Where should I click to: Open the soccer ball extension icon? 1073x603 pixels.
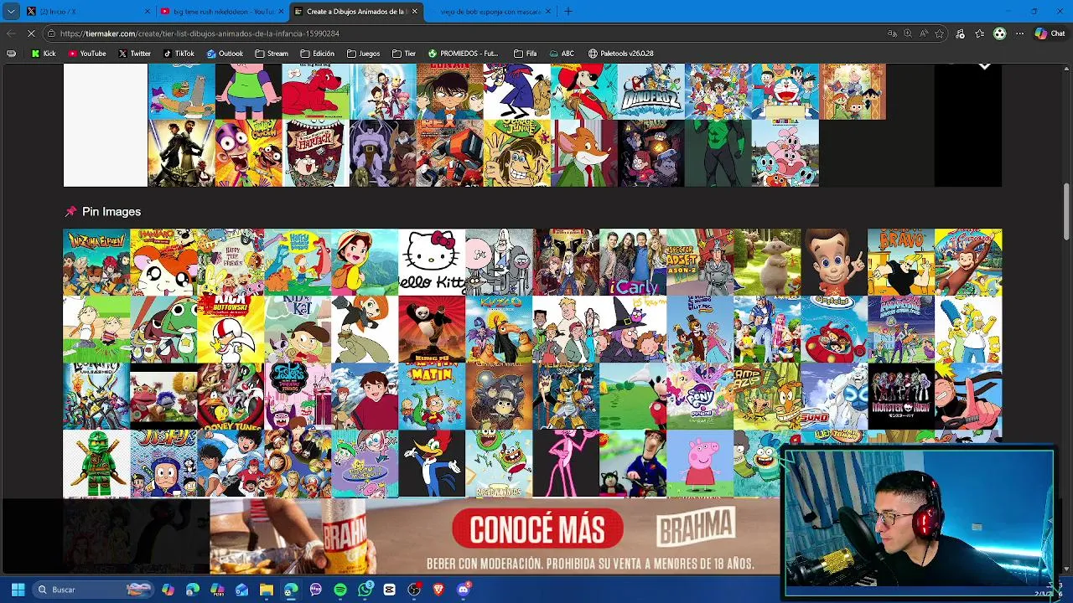999,33
